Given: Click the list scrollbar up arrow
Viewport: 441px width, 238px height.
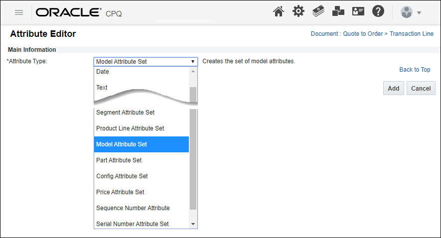Looking at the screenshot, I should tap(193, 71).
